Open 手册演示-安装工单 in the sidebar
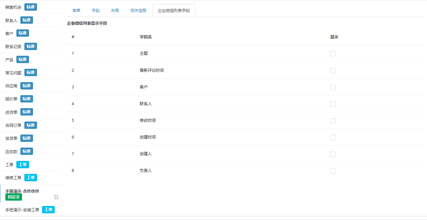This screenshot has width=427, height=220. [22, 210]
